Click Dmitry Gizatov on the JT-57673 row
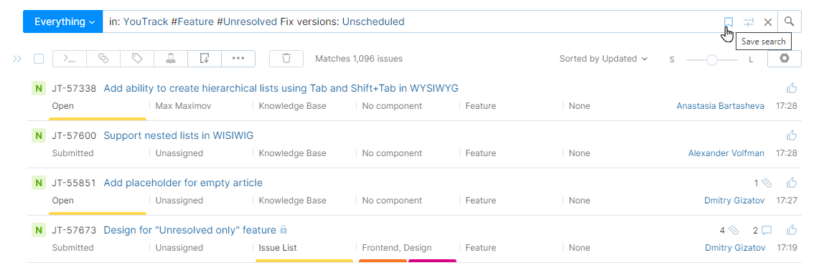This screenshot has width=824, height=265. coord(735,248)
